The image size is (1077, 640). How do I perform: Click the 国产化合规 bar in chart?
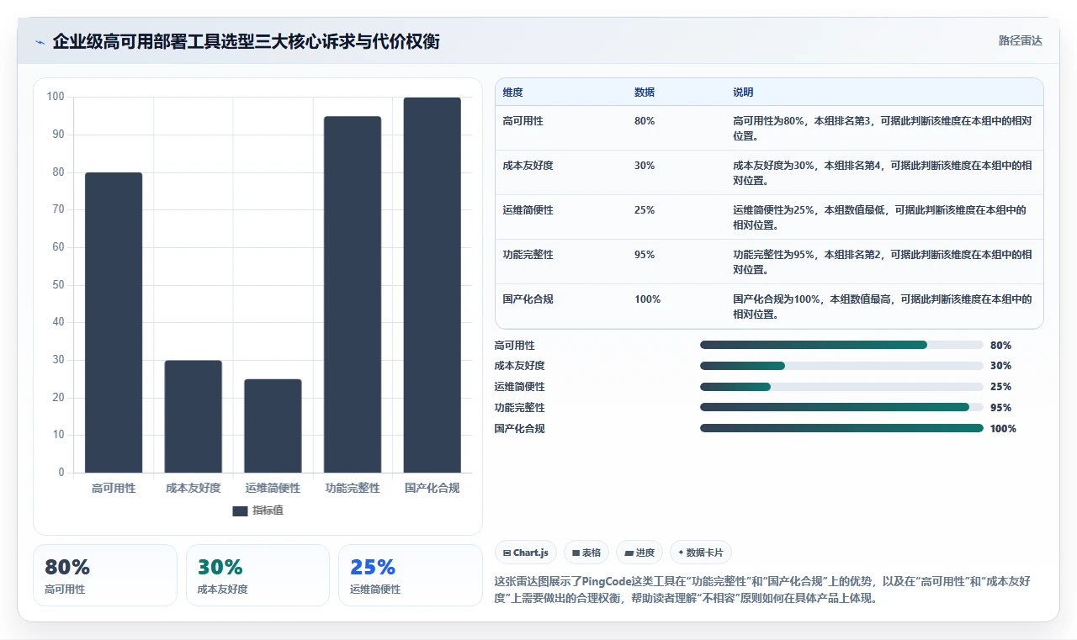[432, 285]
